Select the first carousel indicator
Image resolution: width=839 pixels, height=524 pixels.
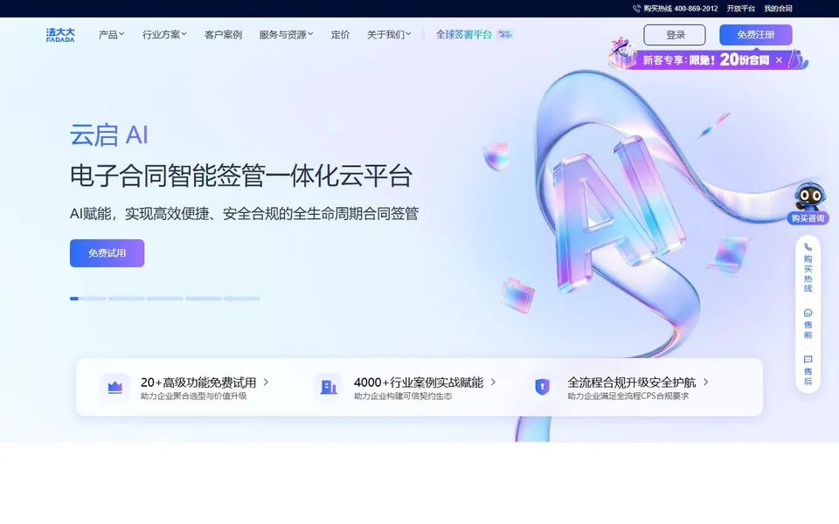[87, 299]
